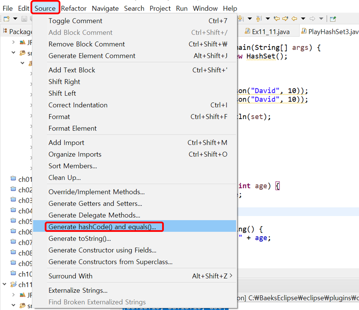Collapse the src folder under ch11
The height and width of the screenshot is (310, 359).
13,305
